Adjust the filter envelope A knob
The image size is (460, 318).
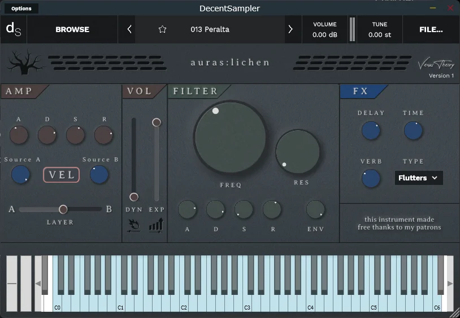click(x=187, y=210)
